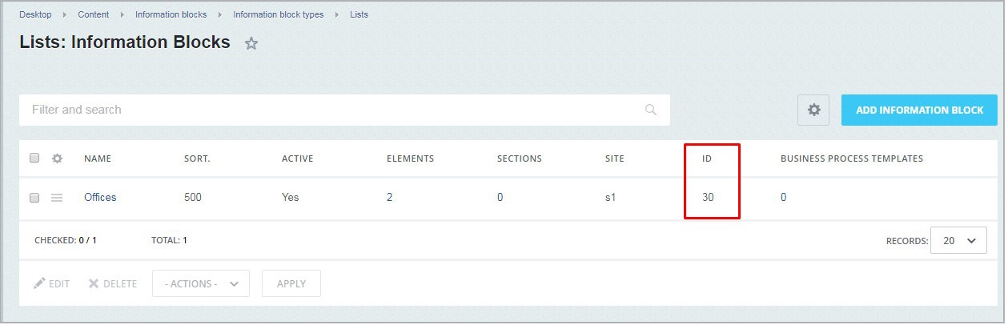Expand the Actions dropdown
The width and height of the screenshot is (1008, 325).
[x=201, y=283]
